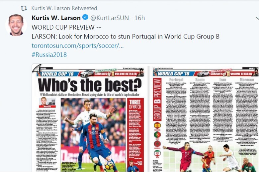Open the "Kurtis W. Larson Retweeted" label
This screenshot has width=259, height=172.
click(x=64, y=8)
